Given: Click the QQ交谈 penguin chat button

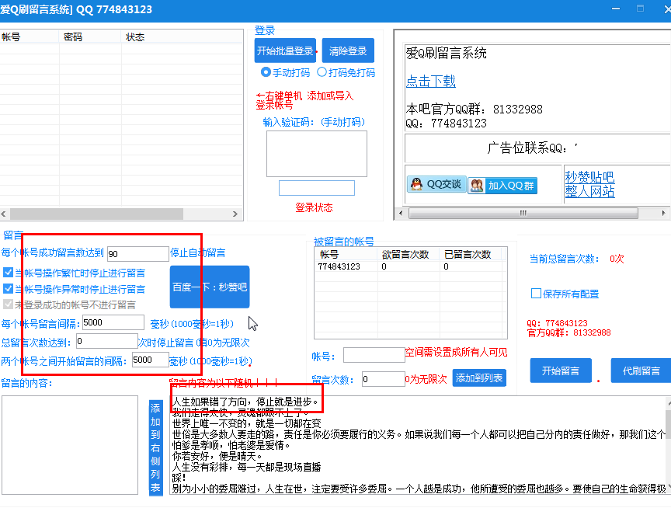Looking at the screenshot, I should (x=436, y=184).
